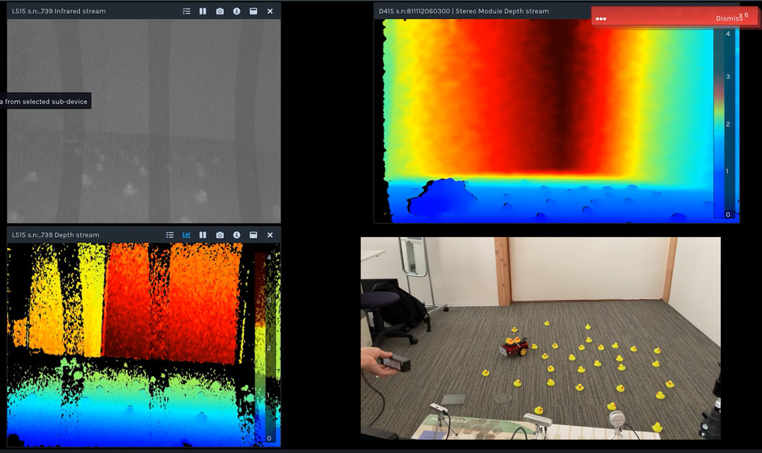Image resolution: width=762 pixels, height=453 pixels.
Task: Show info overlay for Infrared stream
Action: (236, 11)
